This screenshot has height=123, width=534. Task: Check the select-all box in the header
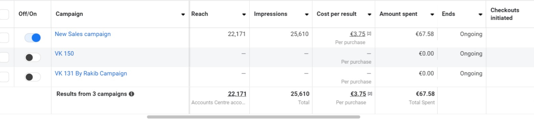click(4, 14)
